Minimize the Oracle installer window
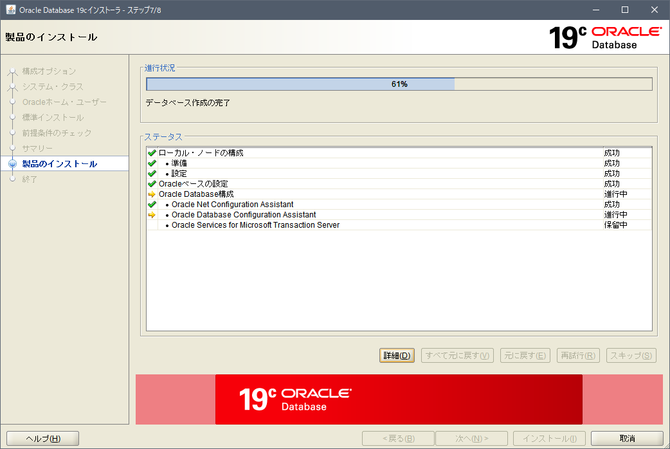 pos(596,10)
